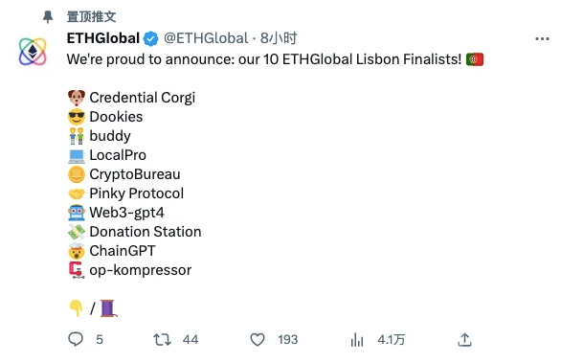Screen dimensions: 561x363
Task: Open the @ETHGlobal handle link
Action: tap(206, 38)
